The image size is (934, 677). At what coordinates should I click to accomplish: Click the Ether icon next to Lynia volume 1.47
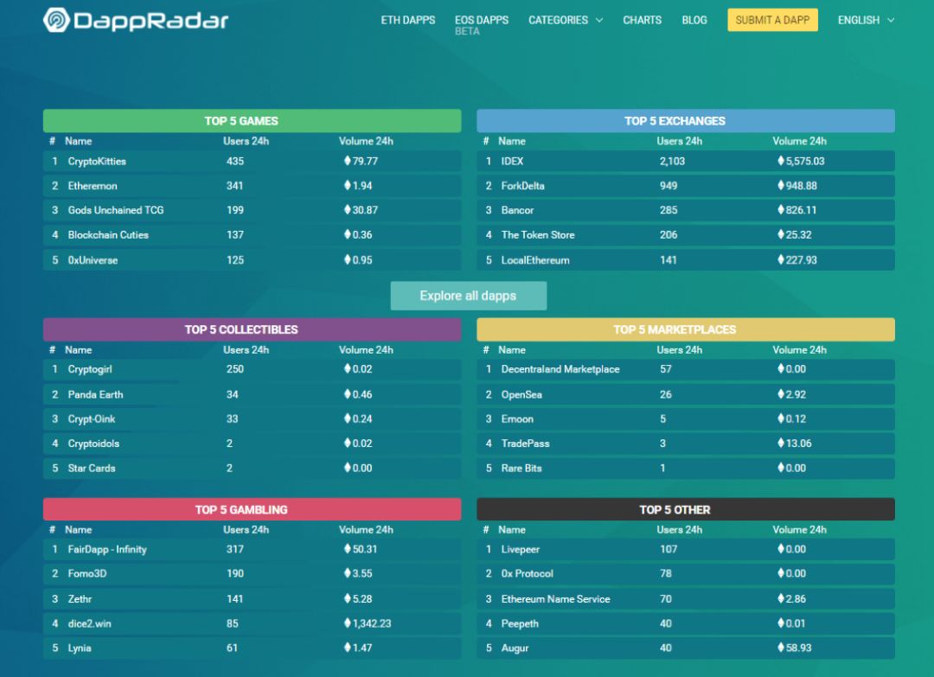(x=348, y=648)
